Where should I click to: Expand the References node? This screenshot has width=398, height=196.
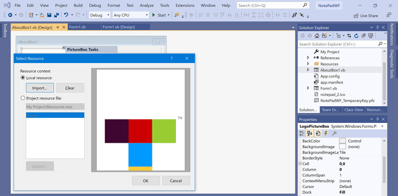point(308,58)
